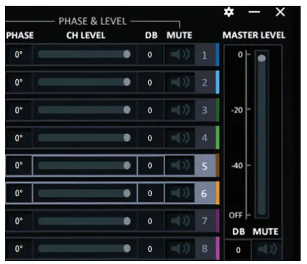Viewport: 307px width, 264px height.
Task: Click the channel 7 phase field
Action: click(x=19, y=221)
